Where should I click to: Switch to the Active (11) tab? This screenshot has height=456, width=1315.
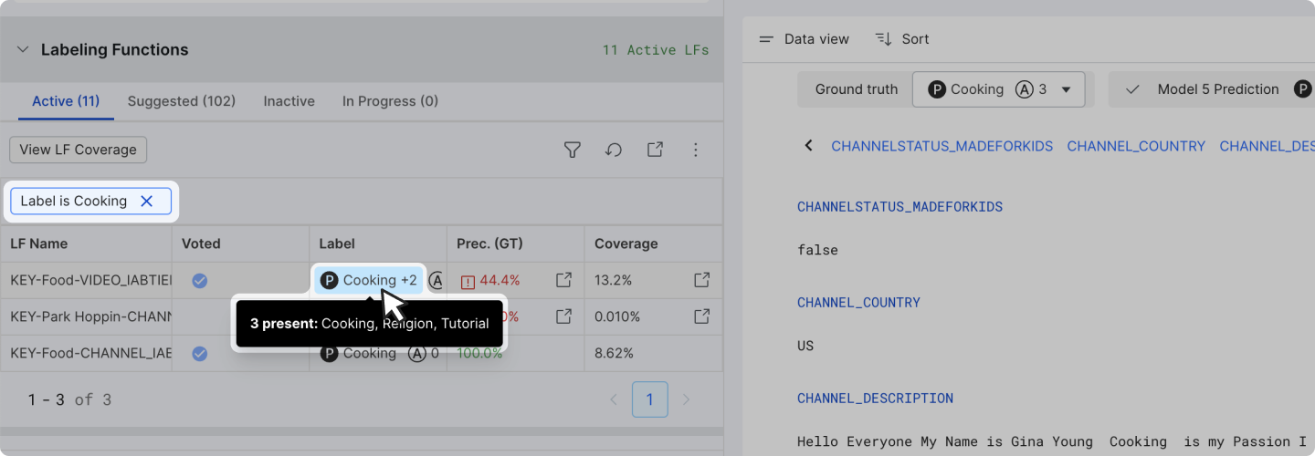66,101
